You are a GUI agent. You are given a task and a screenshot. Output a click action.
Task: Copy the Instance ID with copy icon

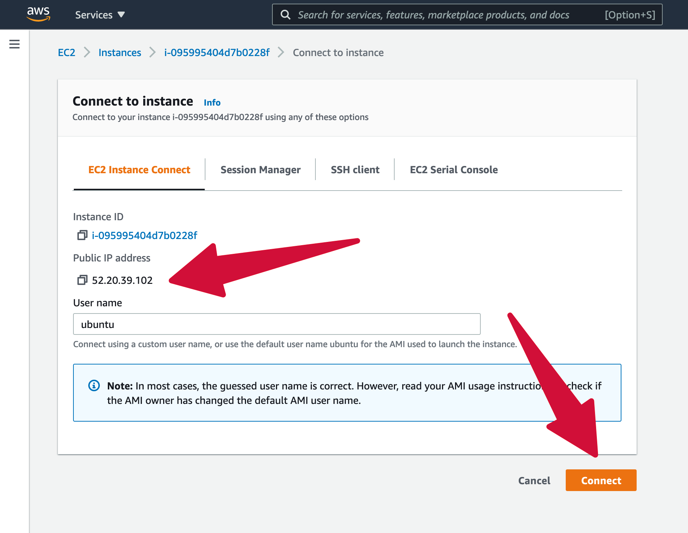tap(82, 235)
